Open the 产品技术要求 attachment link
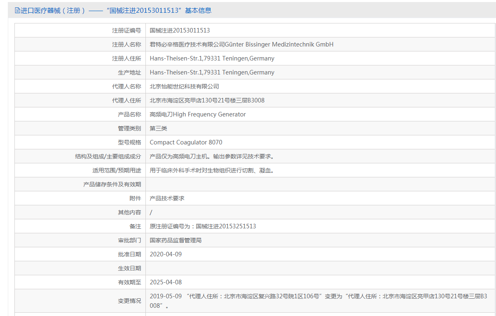This screenshot has height=316, width=496. click(167, 198)
